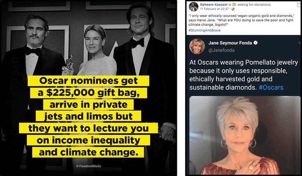The image size is (302, 176).
Task: Open the post options menu (three dots)
Action: [299, 4]
